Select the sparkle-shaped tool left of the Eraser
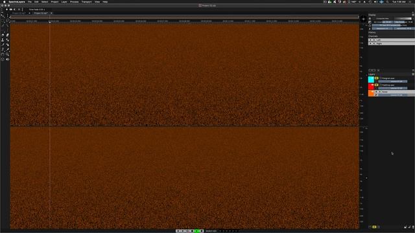Screen dimensions: 415x233 click(3, 35)
